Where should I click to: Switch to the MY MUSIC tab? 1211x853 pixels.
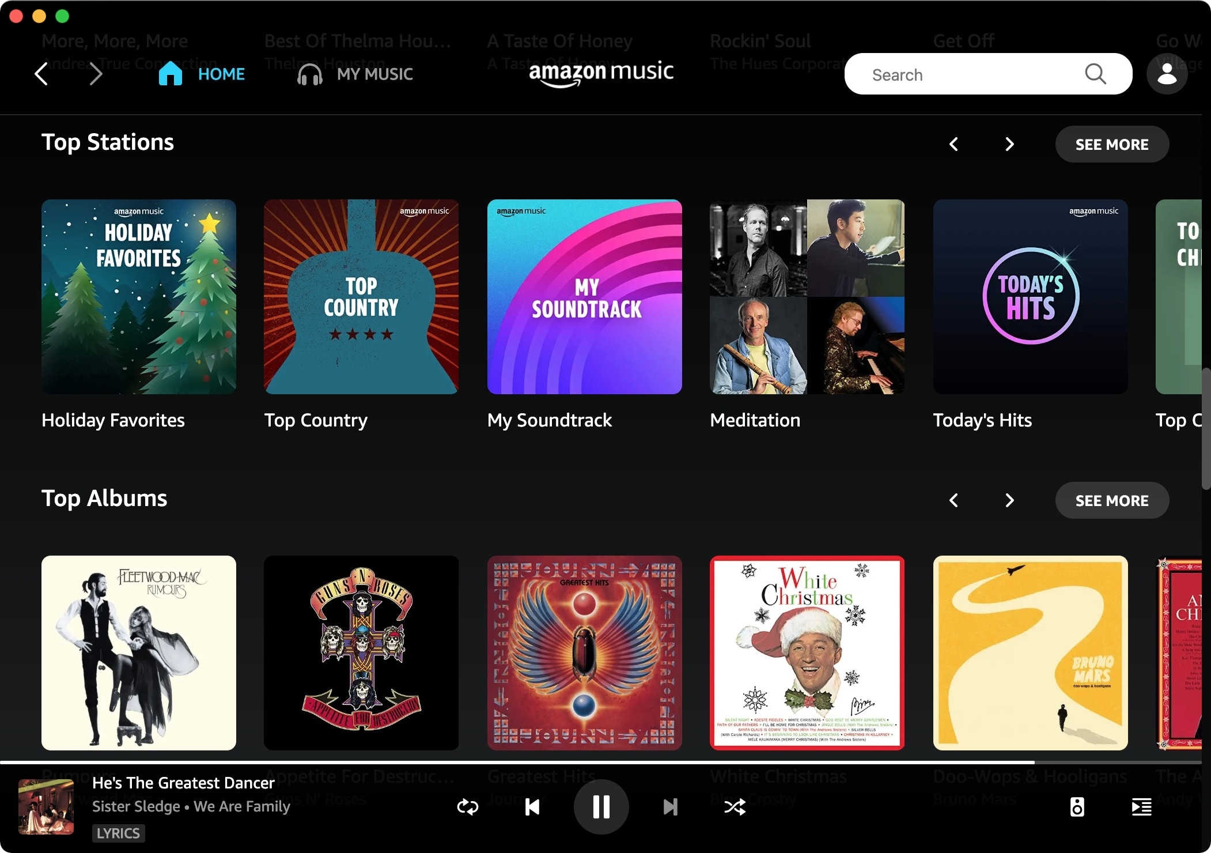(x=374, y=74)
